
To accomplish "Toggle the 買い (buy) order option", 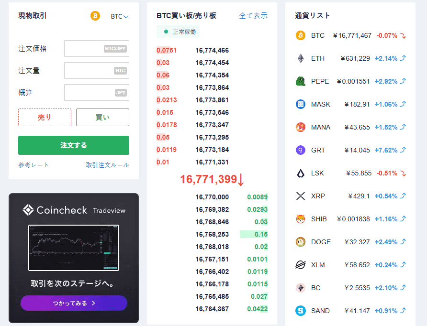I will coord(102,117).
